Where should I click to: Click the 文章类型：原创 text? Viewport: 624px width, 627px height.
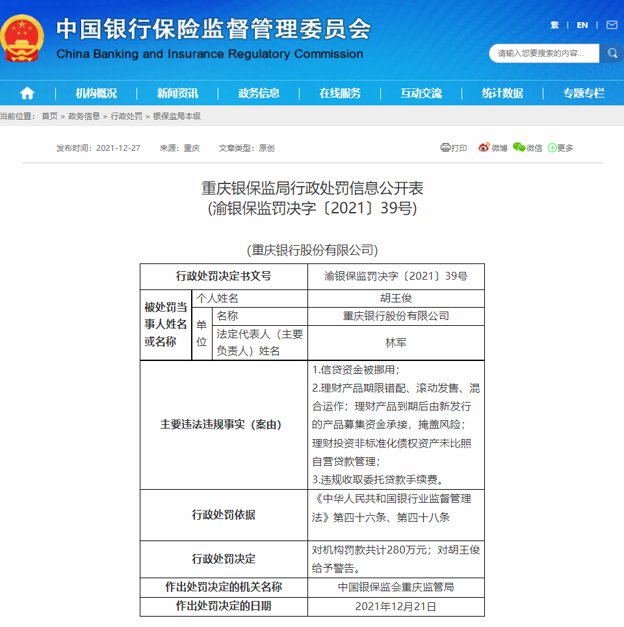point(246,148)
